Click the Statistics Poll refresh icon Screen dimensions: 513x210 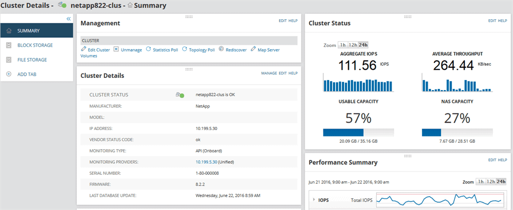148,49
